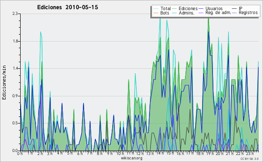Click the "Ediciones" legend entry
This screenshot has width=263, height=162.
pyautogui.click(x=188, y=8)
